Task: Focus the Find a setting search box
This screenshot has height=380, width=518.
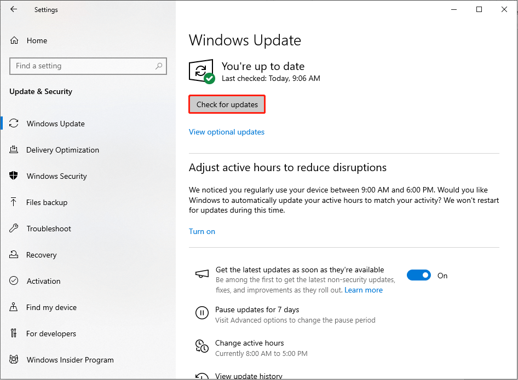Action: (x=82, y=66)
